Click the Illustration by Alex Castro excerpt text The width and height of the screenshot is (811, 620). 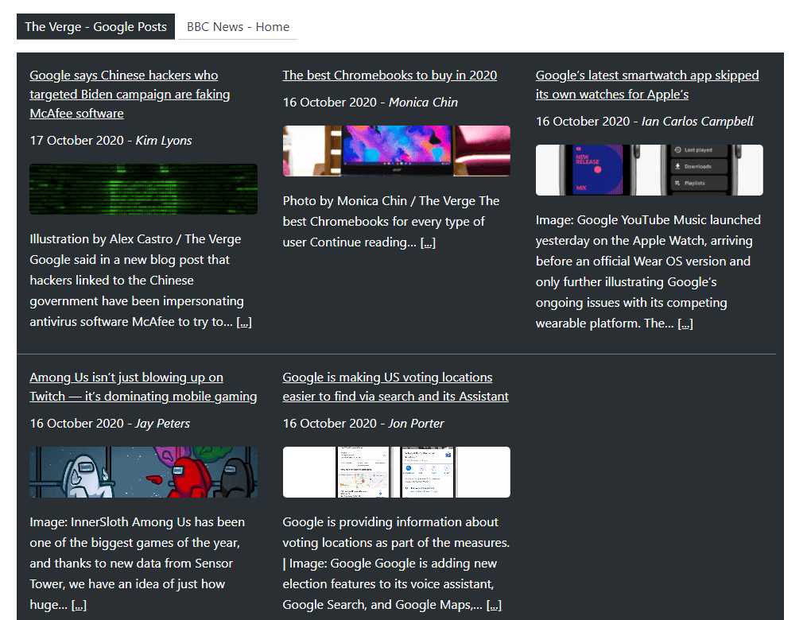[x=141, y=281]
